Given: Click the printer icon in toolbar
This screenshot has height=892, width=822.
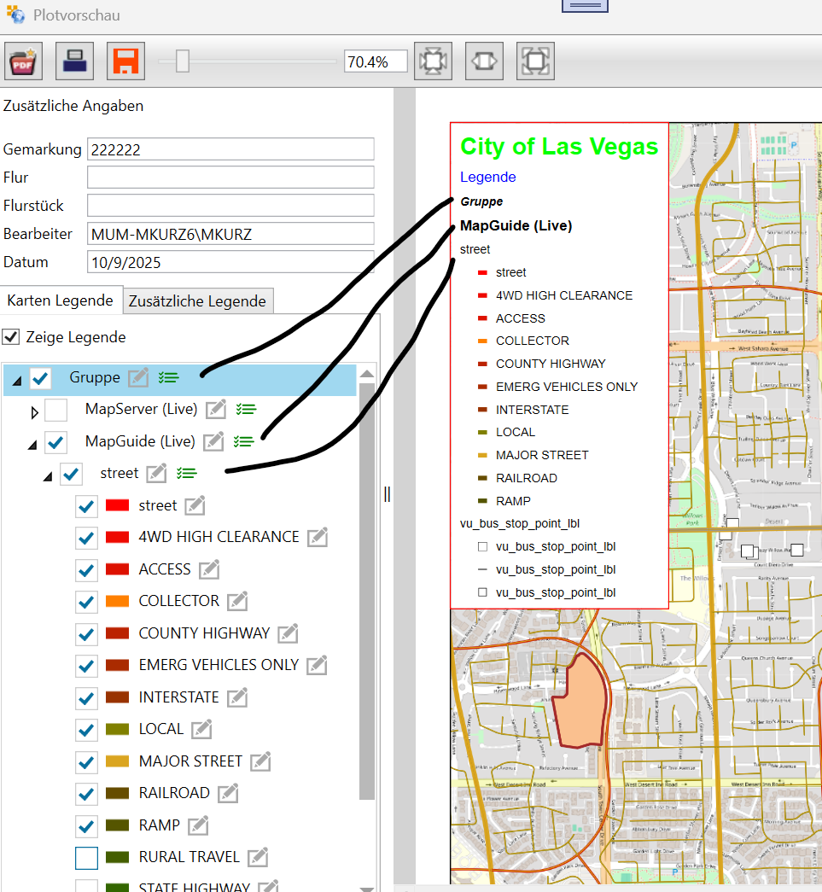Looking at the screenshot, I should (x=74, y=61).
